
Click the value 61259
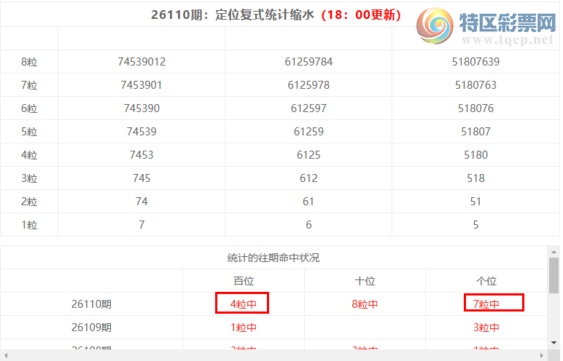pos(308,132)
